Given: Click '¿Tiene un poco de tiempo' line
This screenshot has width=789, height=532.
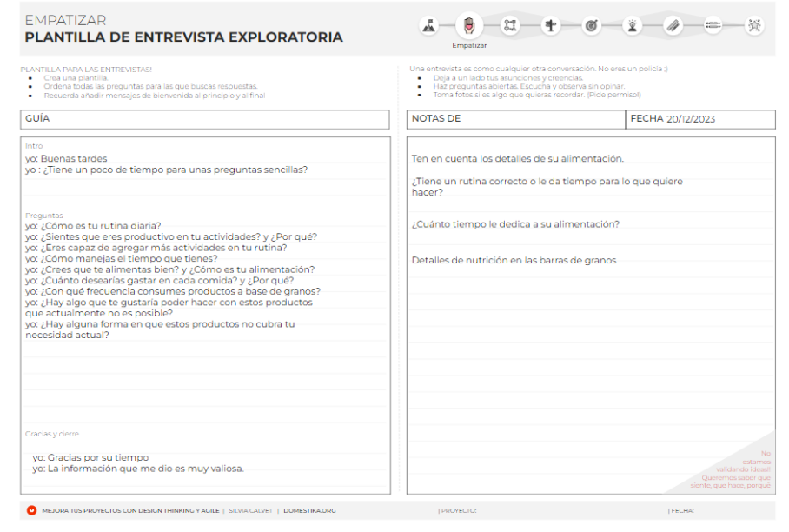Looking at the screenshot, I should click(x=166, y=170).
